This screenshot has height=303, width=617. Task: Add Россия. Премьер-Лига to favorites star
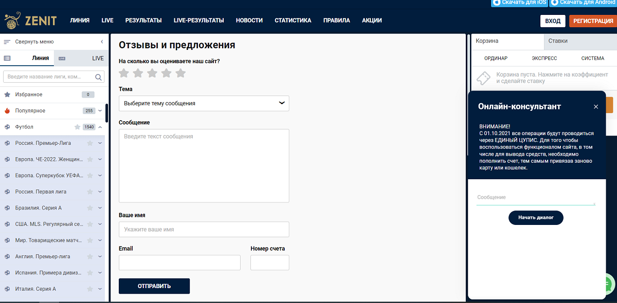(90, 143)
